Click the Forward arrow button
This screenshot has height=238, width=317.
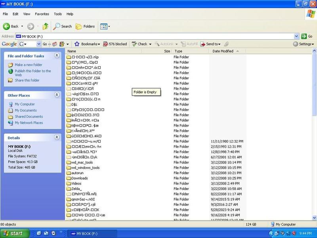(31, 26)
